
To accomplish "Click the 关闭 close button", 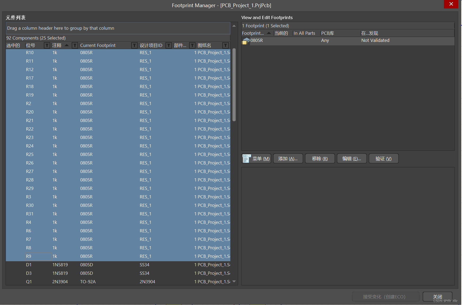I will [437, 297].
